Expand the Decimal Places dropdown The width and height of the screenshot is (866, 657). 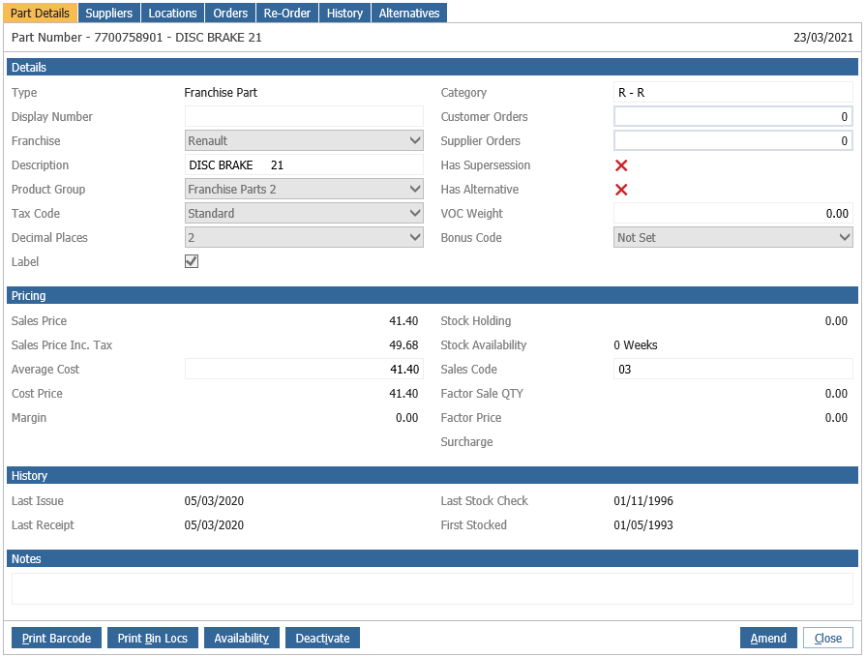tap(304, 238)
